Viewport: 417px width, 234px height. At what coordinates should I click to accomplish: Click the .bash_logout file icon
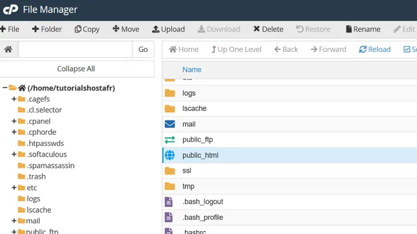coord(168,202)
